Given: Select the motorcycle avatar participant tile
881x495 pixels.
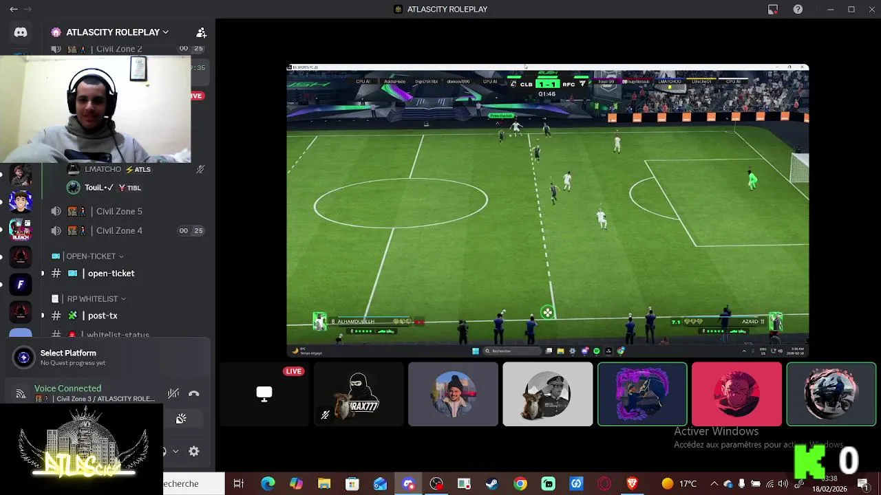Looking at the screenshot, I should (831, 394).
